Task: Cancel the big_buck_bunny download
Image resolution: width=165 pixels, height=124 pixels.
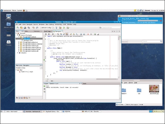Action: pyautogui.click(x=161, y=21)
